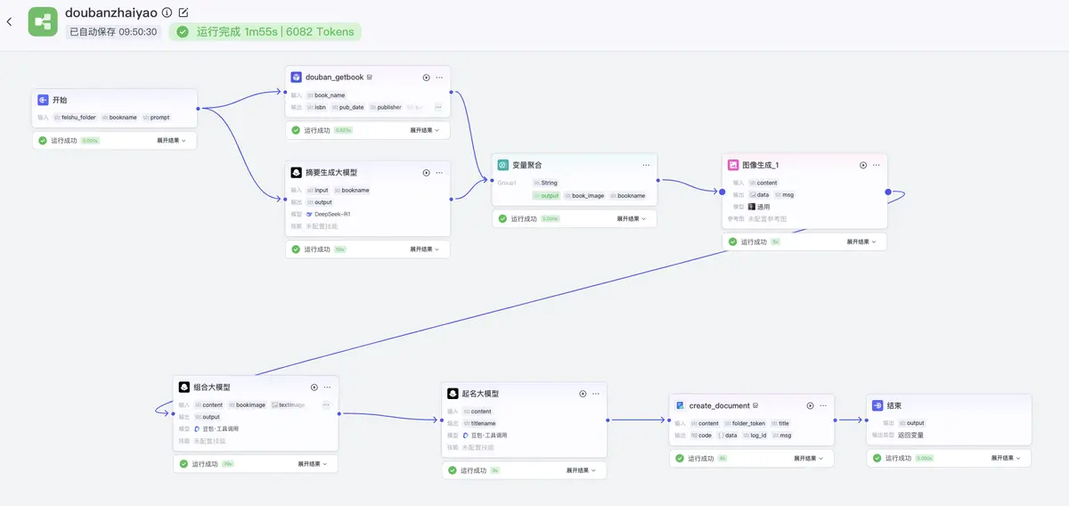
Task: Click the douban_getbook node icon
Action: click(296, 78)
